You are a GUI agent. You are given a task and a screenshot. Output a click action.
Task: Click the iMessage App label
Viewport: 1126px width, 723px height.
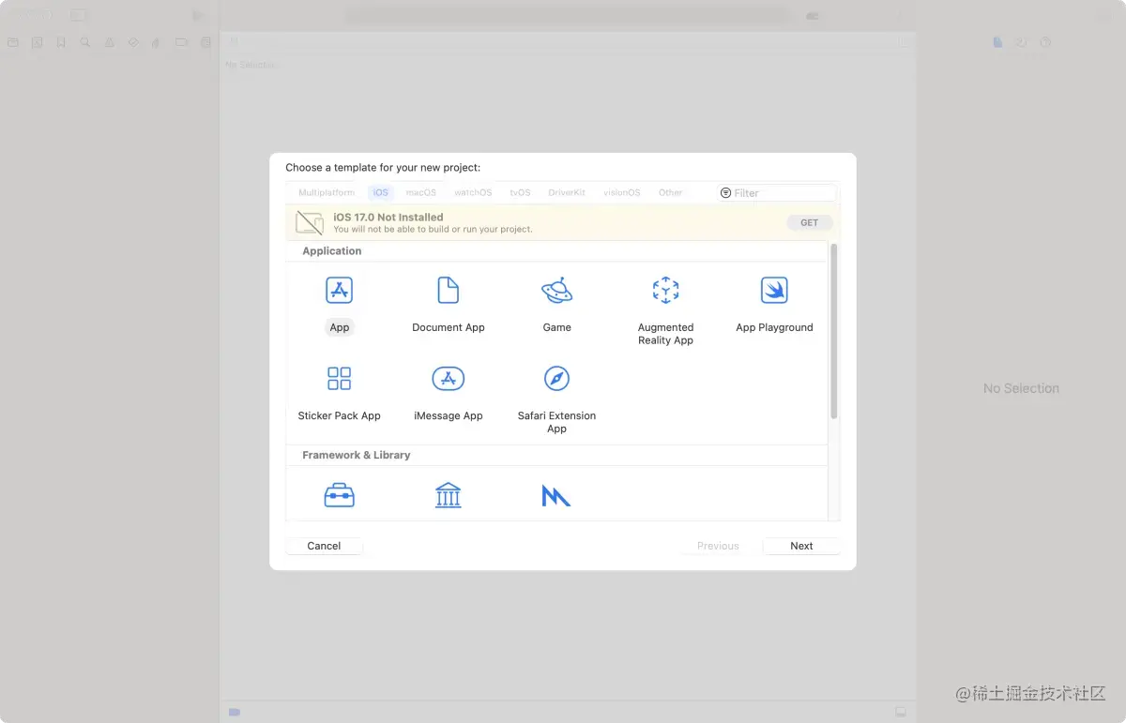coord(449,415)
